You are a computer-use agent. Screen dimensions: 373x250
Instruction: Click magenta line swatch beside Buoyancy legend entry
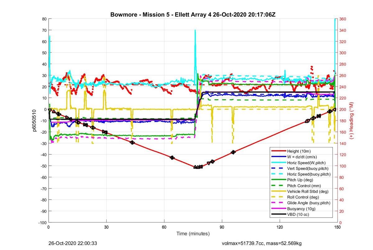pos(279,209)
